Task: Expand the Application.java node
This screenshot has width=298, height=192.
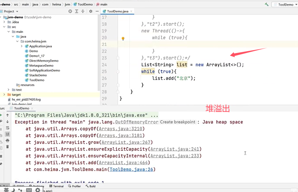Action: click(22, 46)
